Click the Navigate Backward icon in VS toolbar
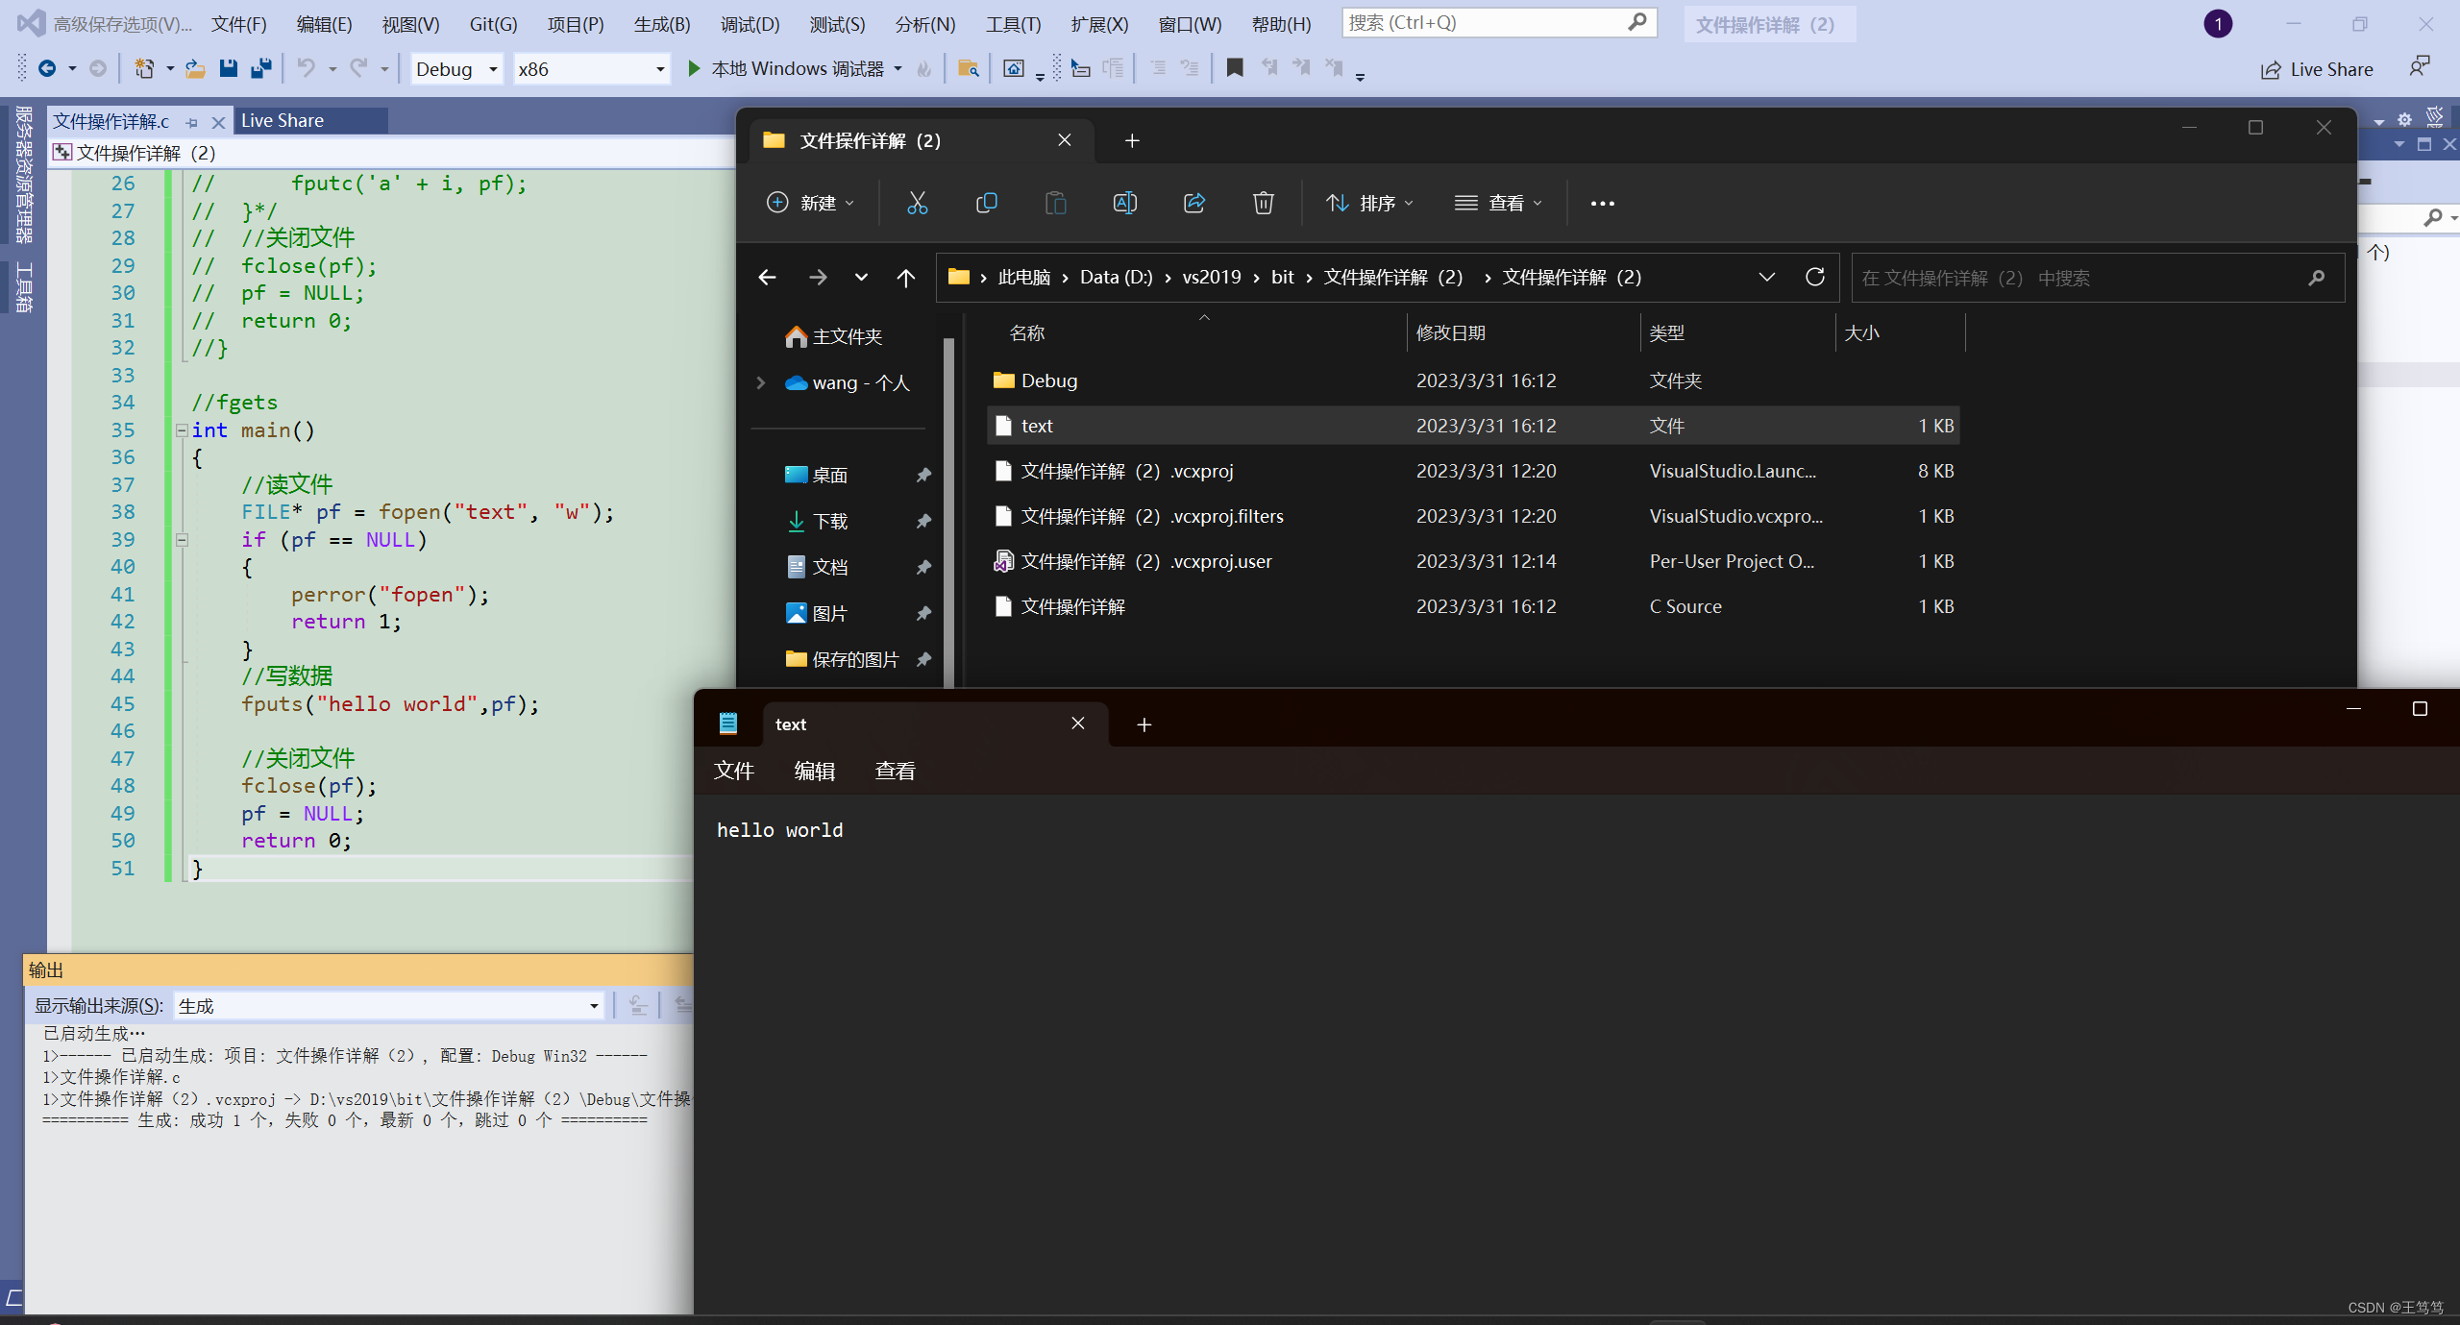Image resolution: width=2460 pixels, height=1325 pixels. pyautogui.click(x=46, y=68)
